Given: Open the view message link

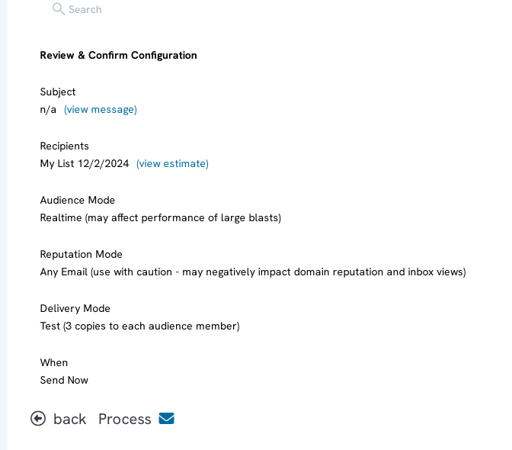Looking at the screenshot, I should (101, 110).
